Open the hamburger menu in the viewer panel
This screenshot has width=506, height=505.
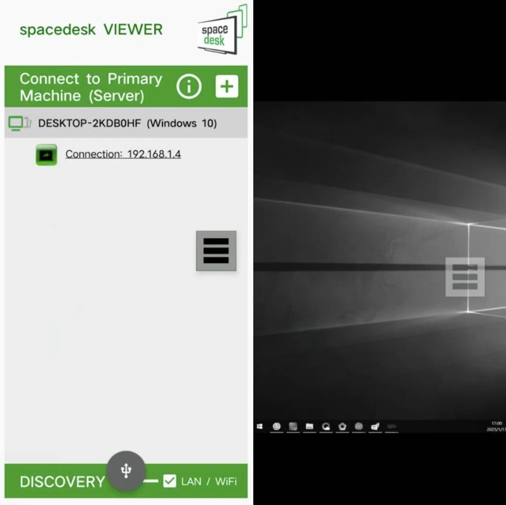216,251
